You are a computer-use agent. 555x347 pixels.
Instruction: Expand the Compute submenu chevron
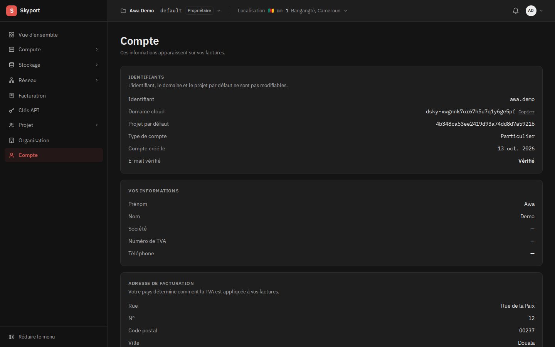pyautogui.click(x=97, y=49)
